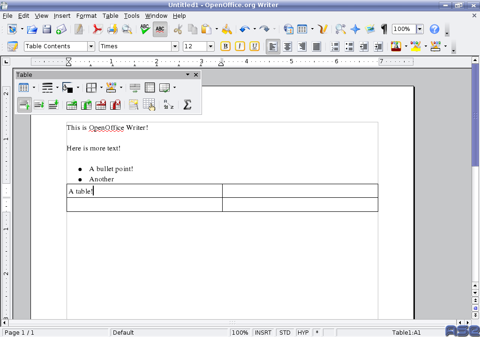
Task: Save the document with the floppy icon
Action: (x=47, y=30)
